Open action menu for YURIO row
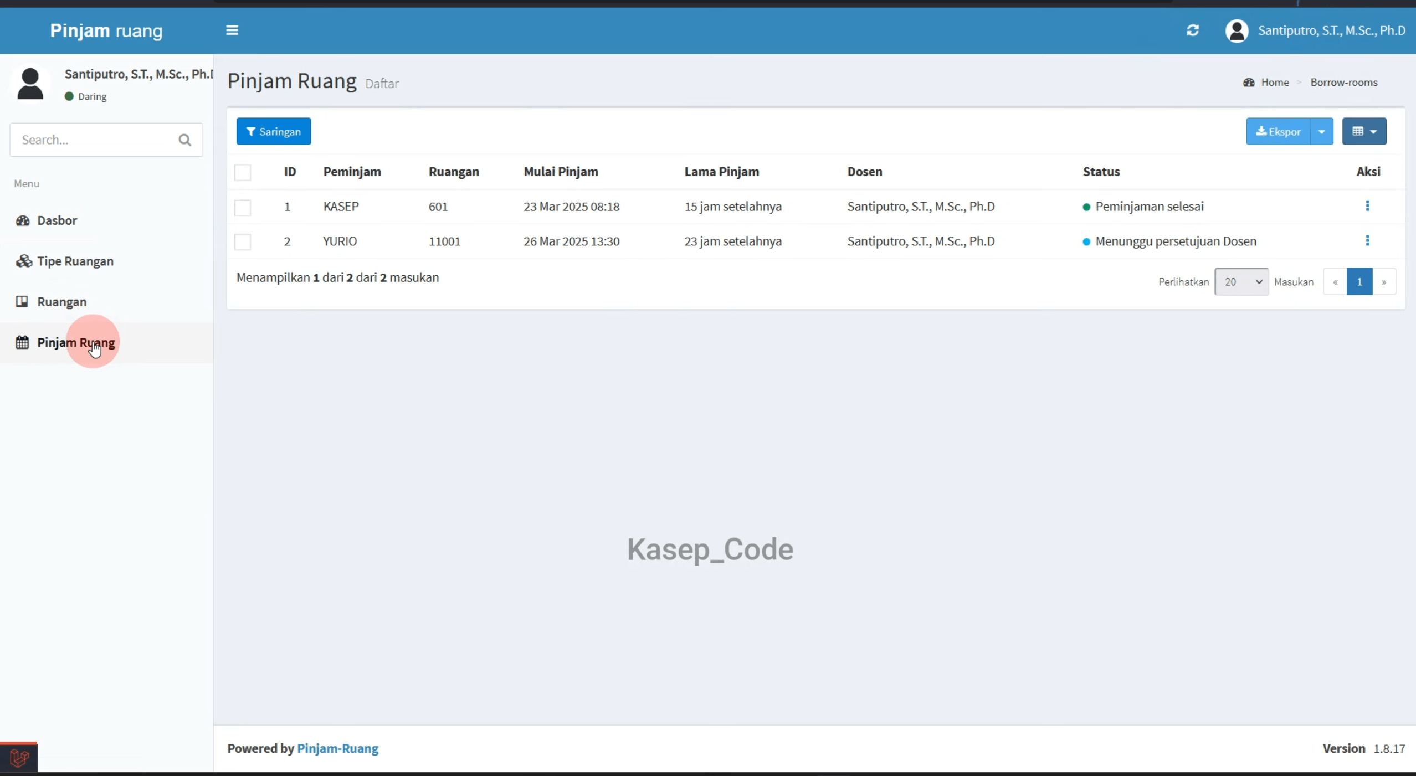Screen dimensions: 1416x776 (x=1367, y=240)
